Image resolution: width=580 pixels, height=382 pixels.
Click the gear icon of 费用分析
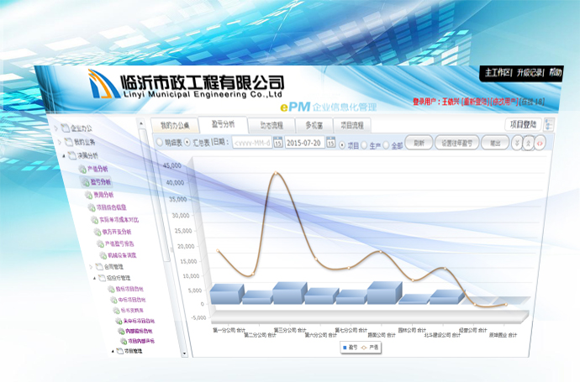click(88, 195)
